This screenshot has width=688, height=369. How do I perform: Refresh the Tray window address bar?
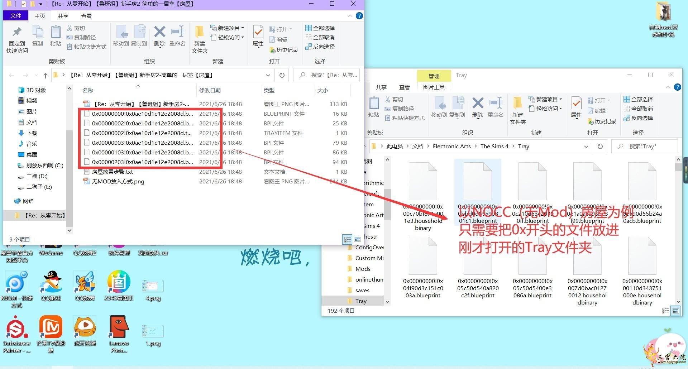[600, 147]
